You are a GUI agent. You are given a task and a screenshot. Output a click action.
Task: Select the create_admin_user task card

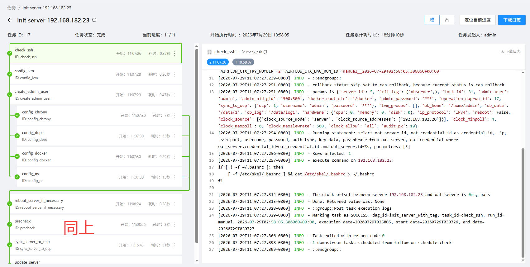tap(96, 95)
